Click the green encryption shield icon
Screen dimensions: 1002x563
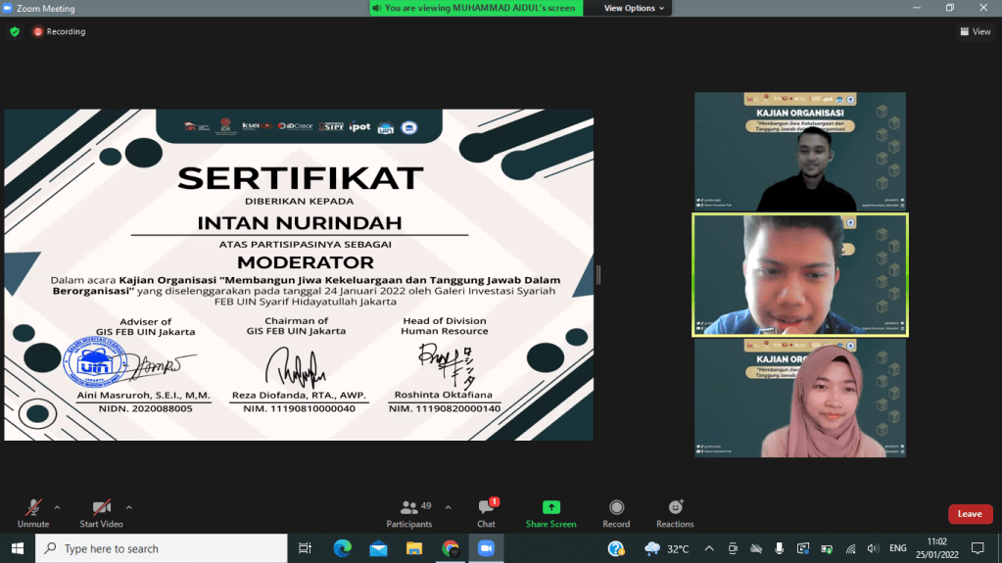pyautogui.click(x=15, y=31)
